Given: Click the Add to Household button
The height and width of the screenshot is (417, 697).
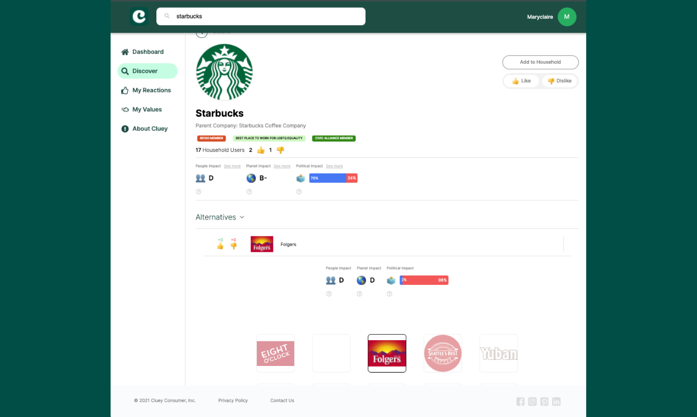Looking at the screenshot, I should pyautogui.click(x=541, y=62).
